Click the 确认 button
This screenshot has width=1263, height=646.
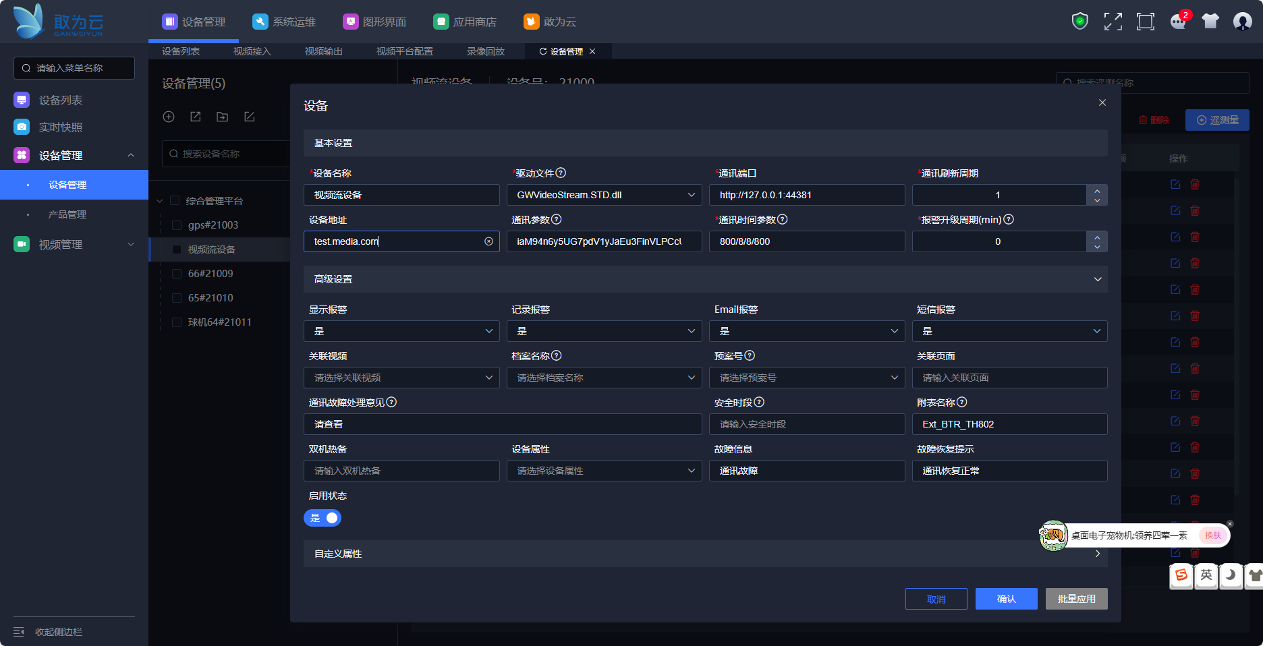point(1007,599)
